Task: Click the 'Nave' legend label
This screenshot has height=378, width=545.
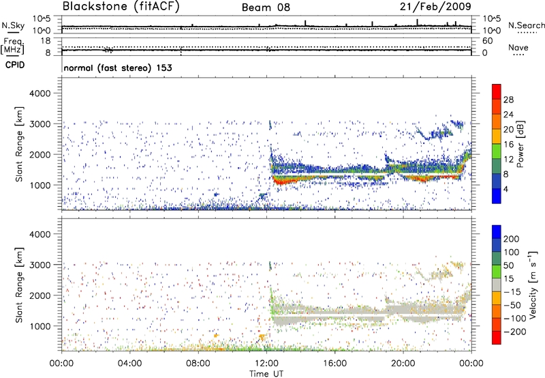Action: (x=518, y=48)
